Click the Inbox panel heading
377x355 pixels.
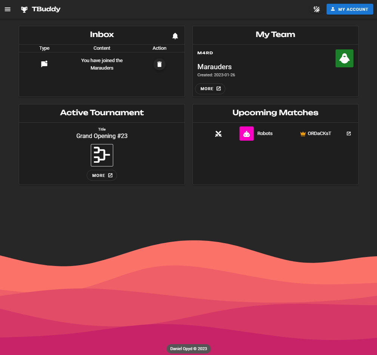coord(102,34)
